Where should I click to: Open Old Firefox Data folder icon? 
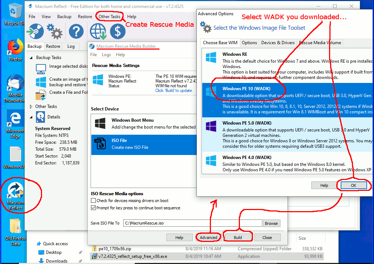[x=15, y=232]
